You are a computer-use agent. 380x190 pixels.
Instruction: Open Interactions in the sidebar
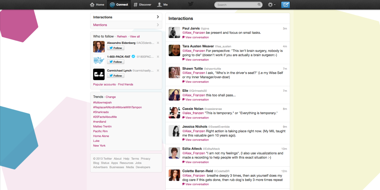click(126, 17)
